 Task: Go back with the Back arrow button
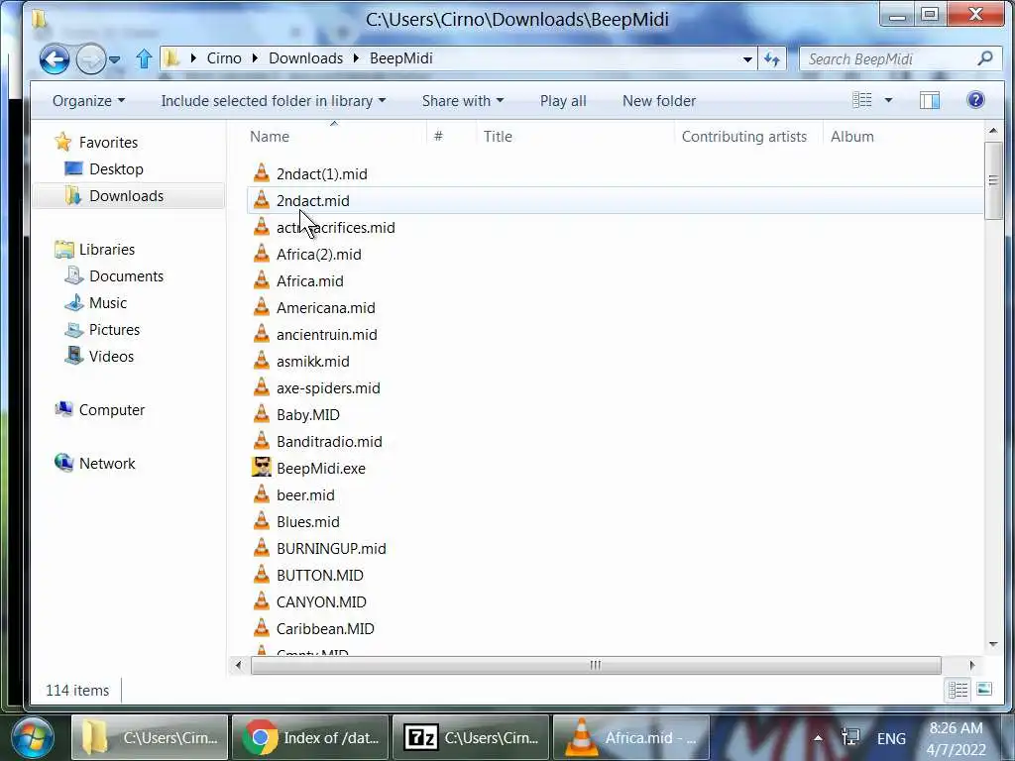click(55, 59)
